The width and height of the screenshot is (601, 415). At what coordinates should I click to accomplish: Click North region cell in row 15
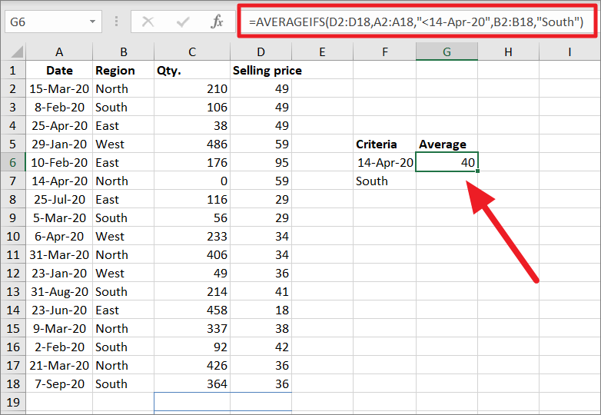coord(124,328)
